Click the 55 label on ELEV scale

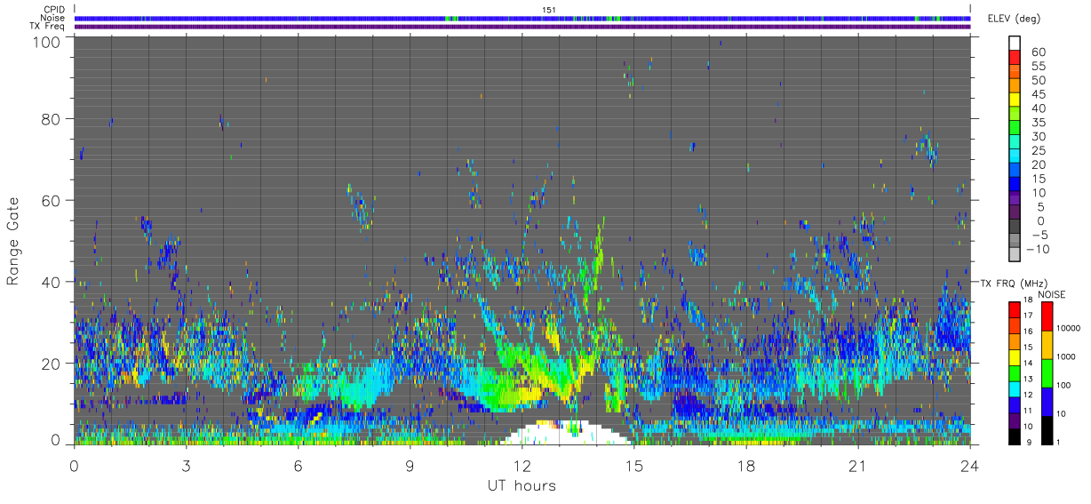pyautogui.click(x=1038, y=67)
